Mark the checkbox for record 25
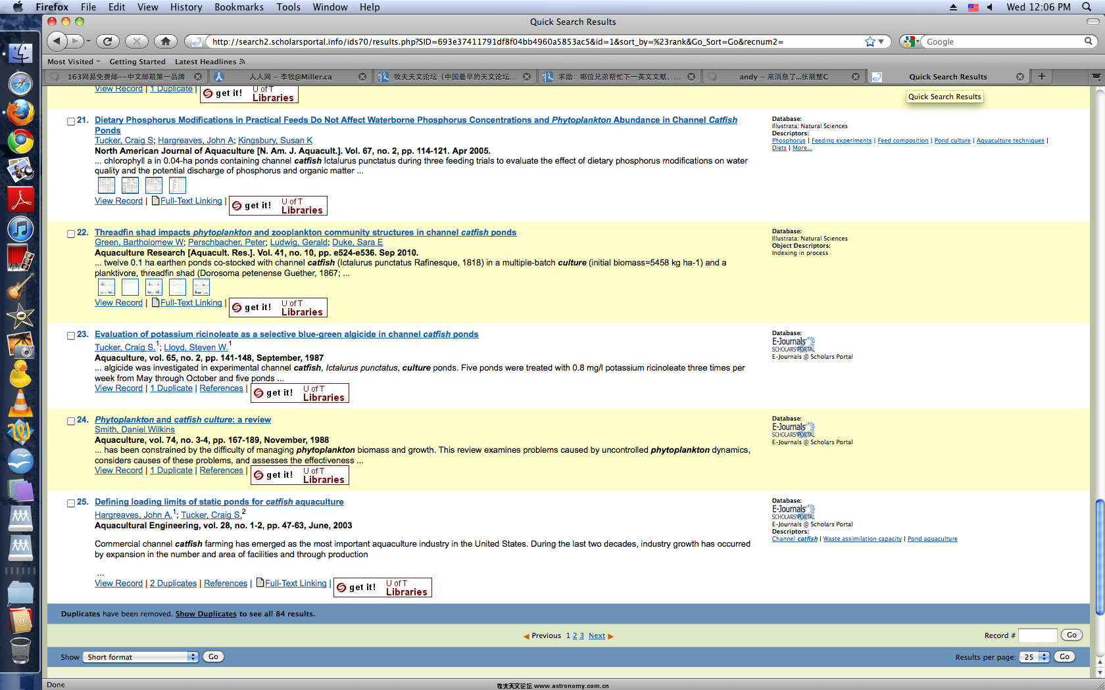This screenshot has width=1105, height=690. click(71, 503)
